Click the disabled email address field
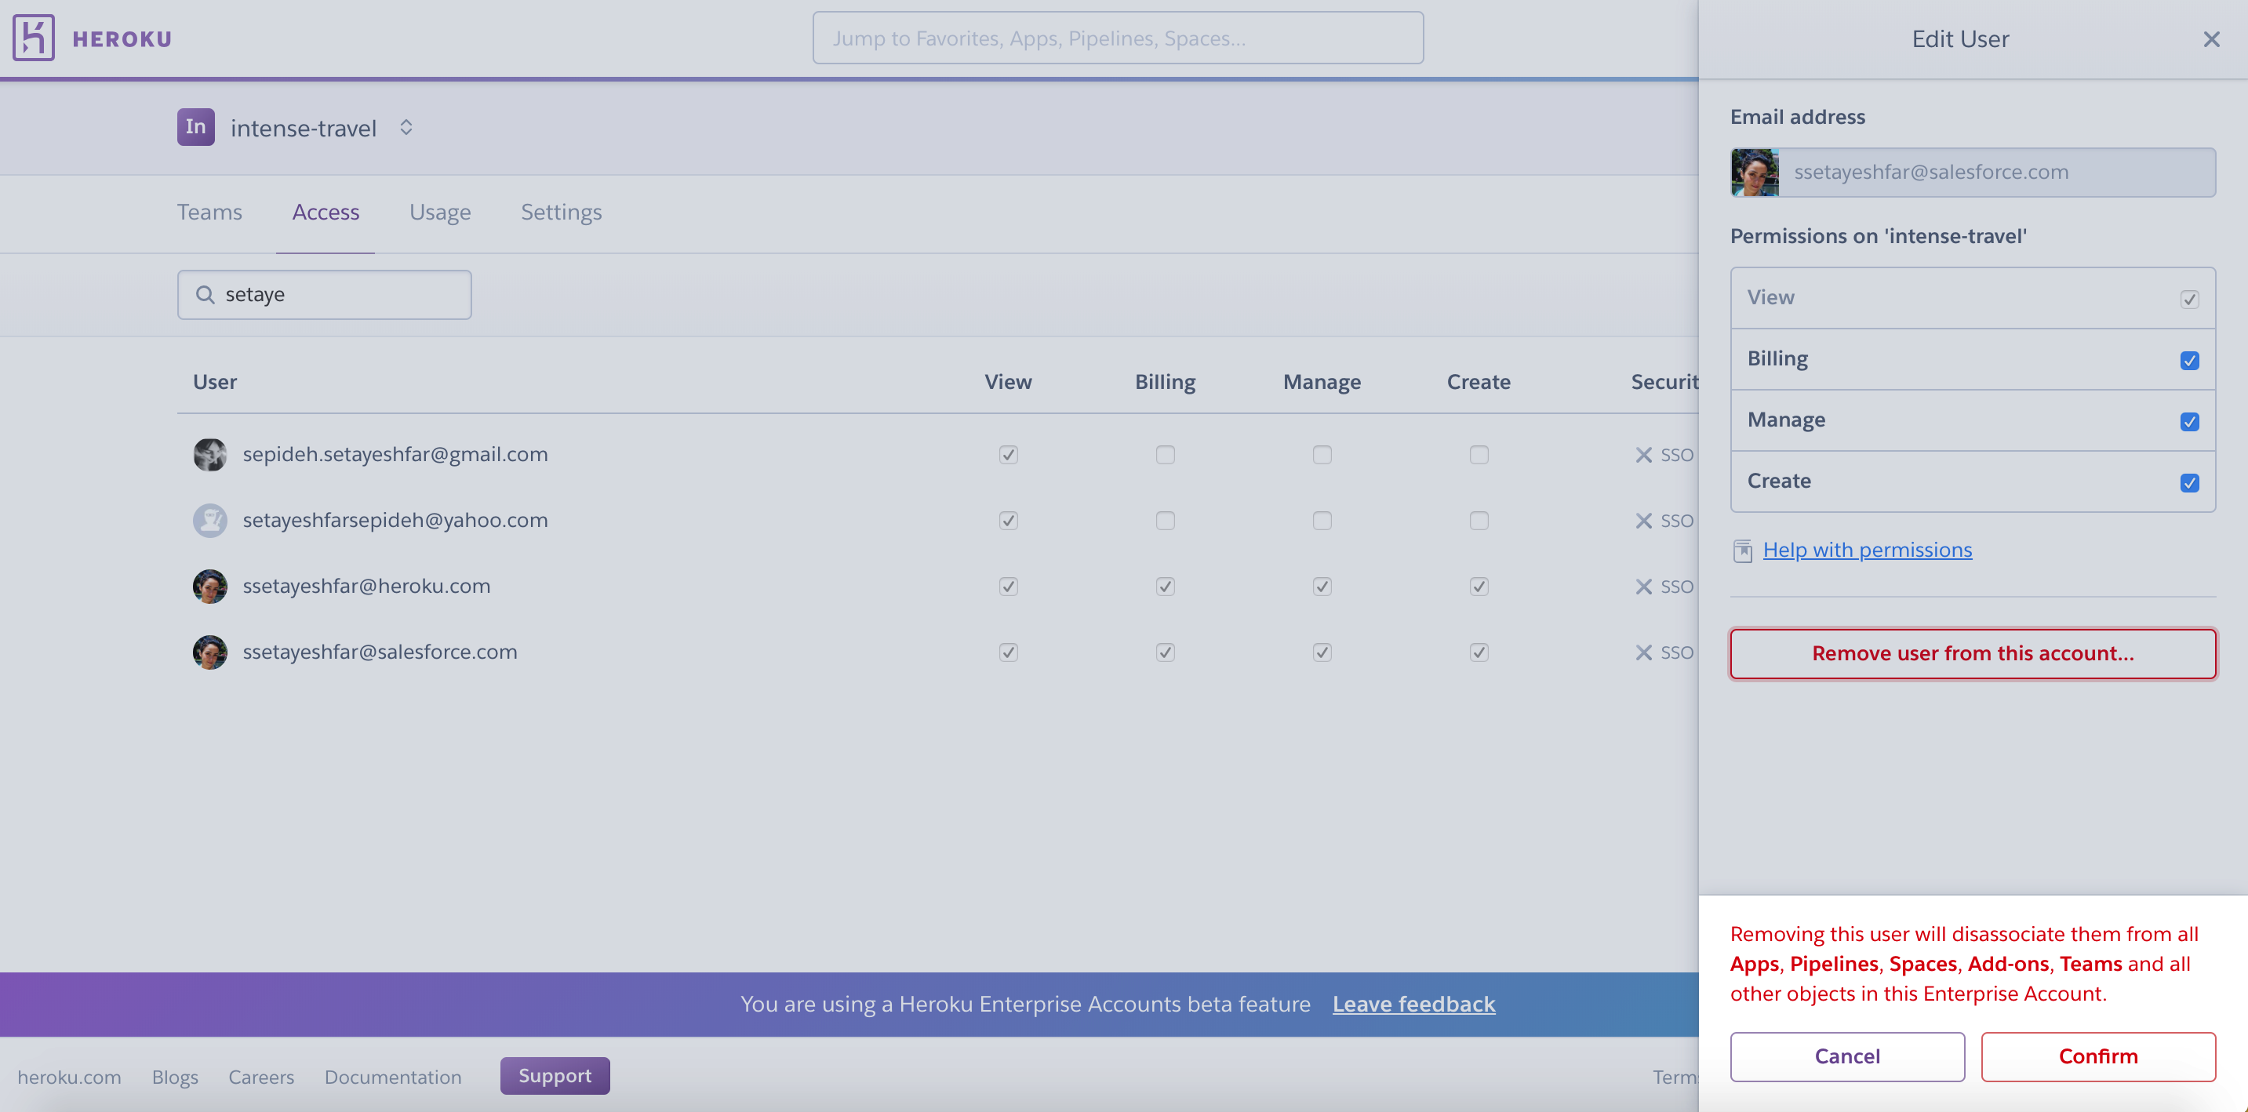This screenshot has width=2248, height=1112. click(1972, 172)
